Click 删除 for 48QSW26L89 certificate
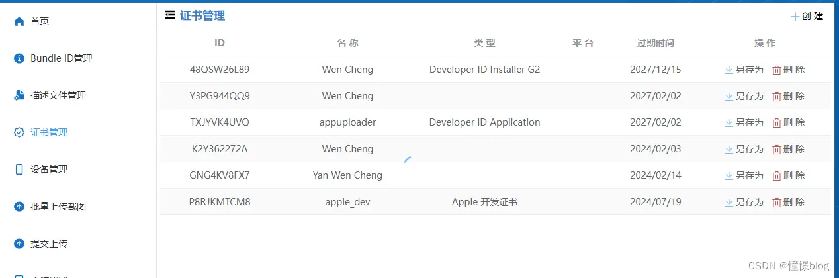The width and height of the screenshot is (839, 278). coord(794,69)
